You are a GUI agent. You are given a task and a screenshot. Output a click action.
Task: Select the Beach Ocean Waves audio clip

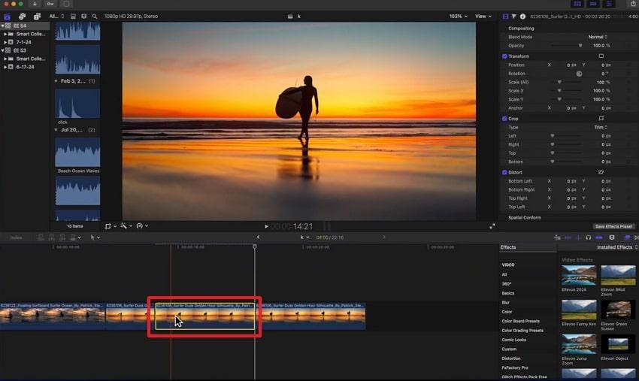(77, 153)
